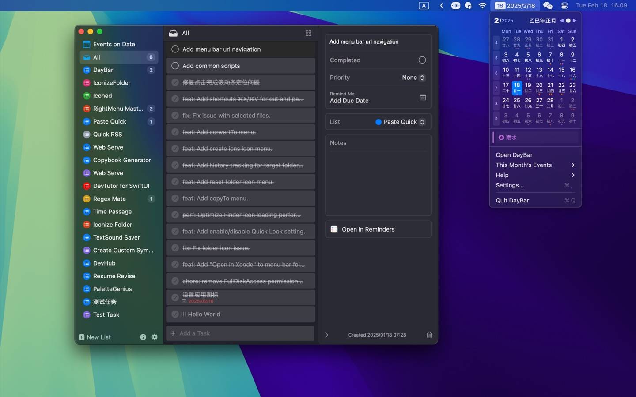Click the menu bar clock Tue Feb 18

click(x=602, y=6)
